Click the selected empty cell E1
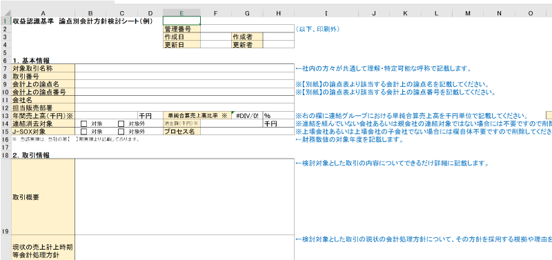The height and width of the screenshot is (260, 552). (x=181, y=21)
